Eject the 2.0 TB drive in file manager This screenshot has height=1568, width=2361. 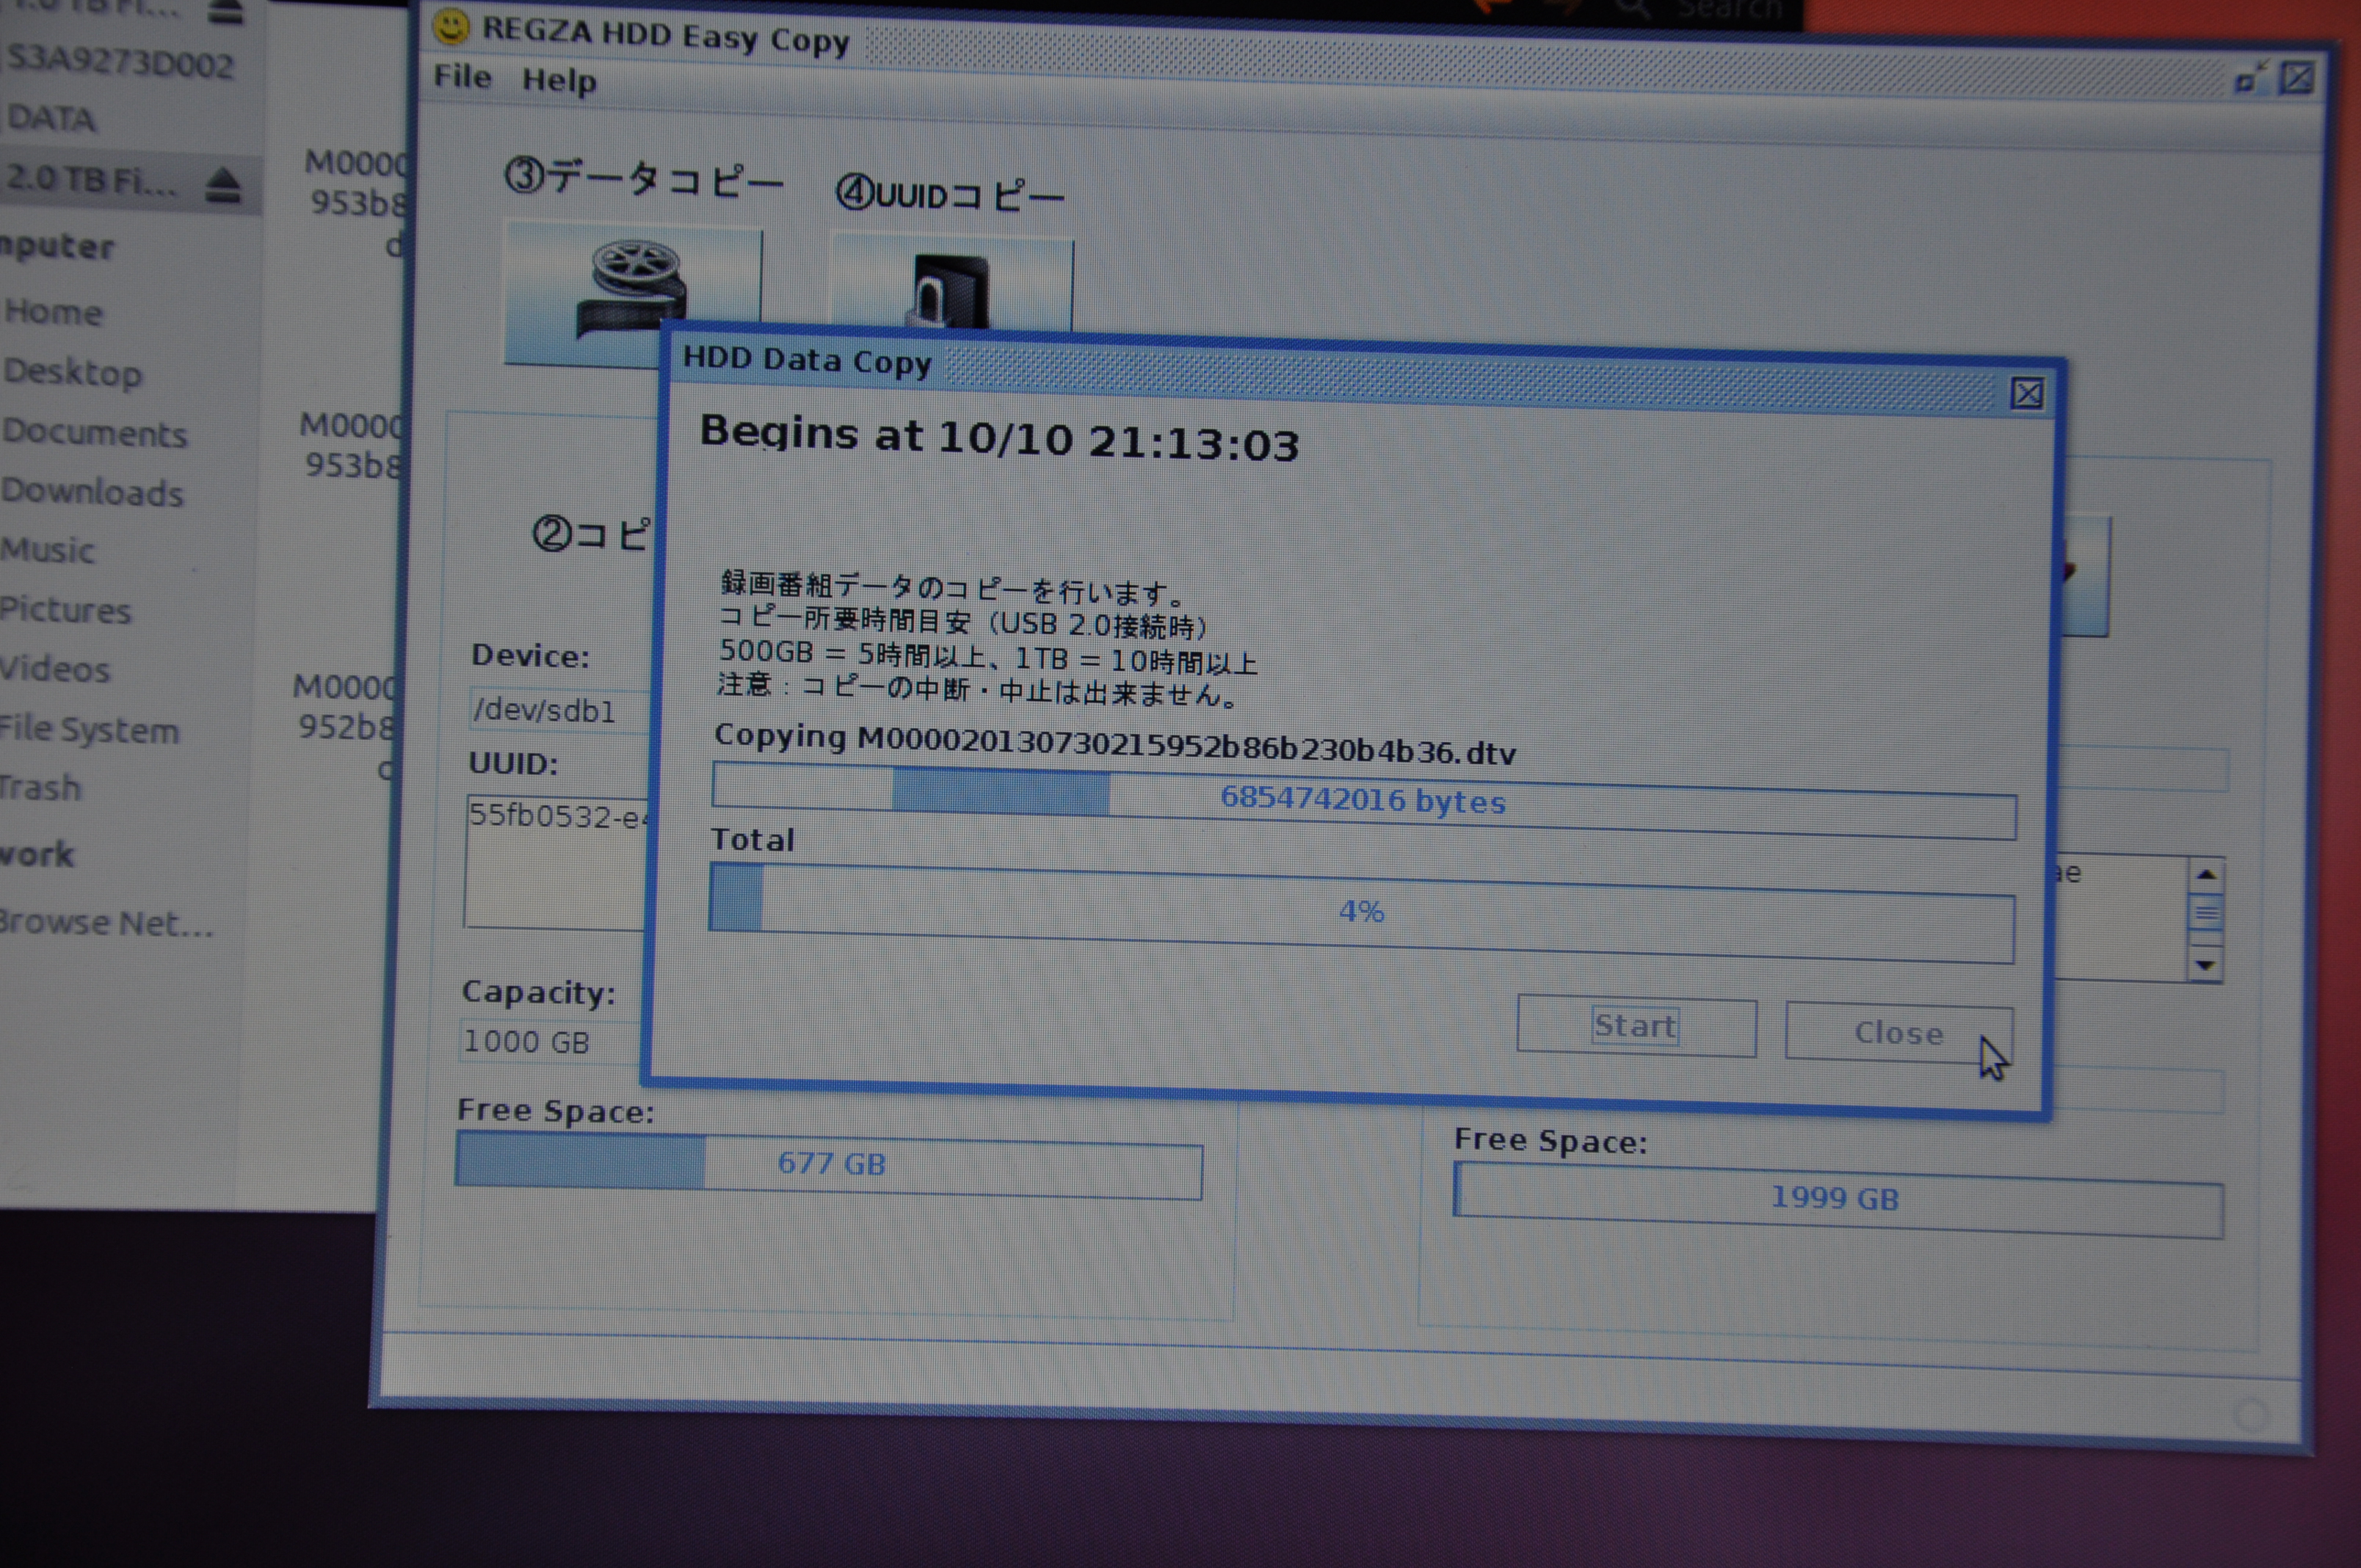(x=225, y=186)
